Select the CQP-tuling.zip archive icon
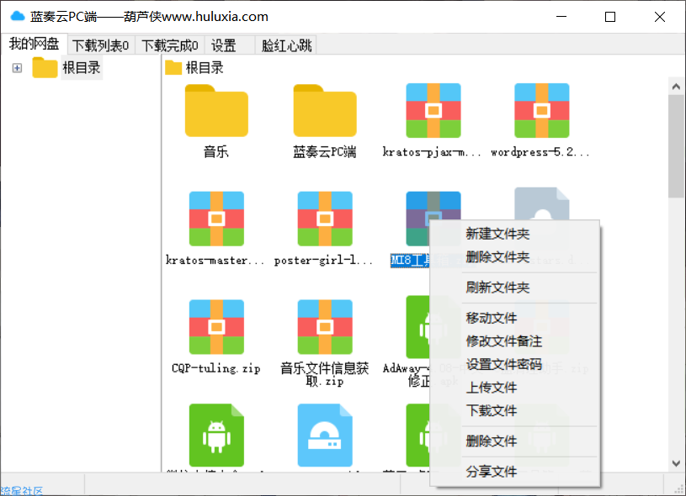 [x=216, y=327]
